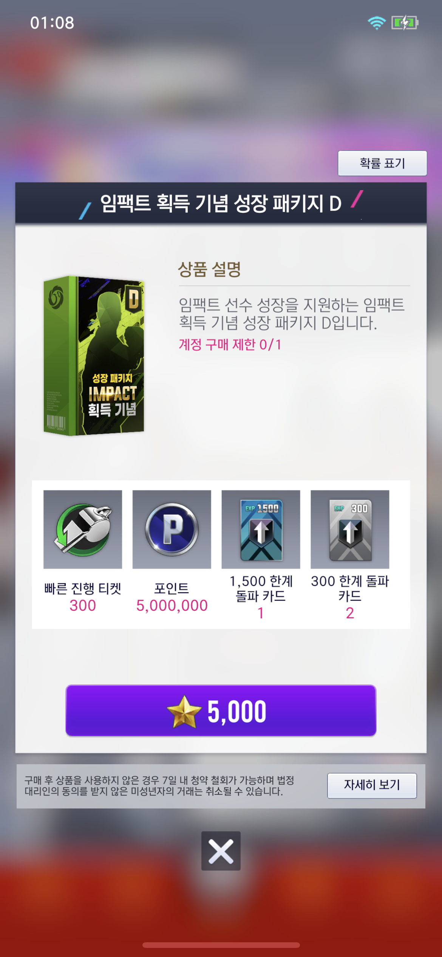This screenshot has width=442, height=957.
Task: Select the blue P points coin icon
Action: click(x=172, y=530)
